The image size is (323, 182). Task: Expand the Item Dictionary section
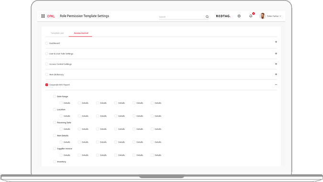coord(276,74)
